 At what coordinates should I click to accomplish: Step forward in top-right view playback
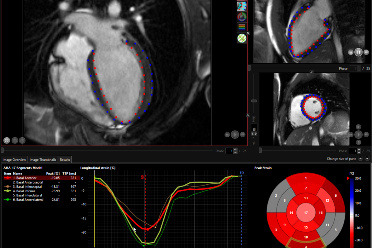[366, 52]
